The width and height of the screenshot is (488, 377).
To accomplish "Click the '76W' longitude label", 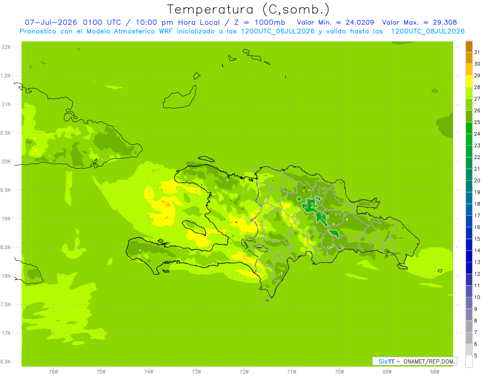I will pos(53,371).
